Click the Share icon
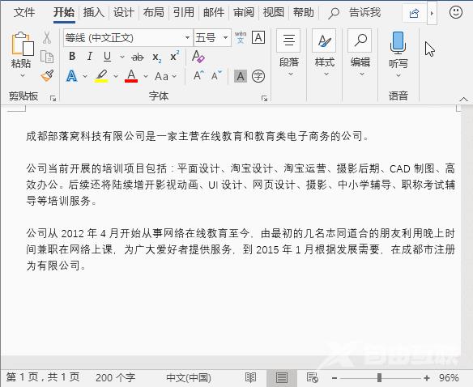 point(415,13)
